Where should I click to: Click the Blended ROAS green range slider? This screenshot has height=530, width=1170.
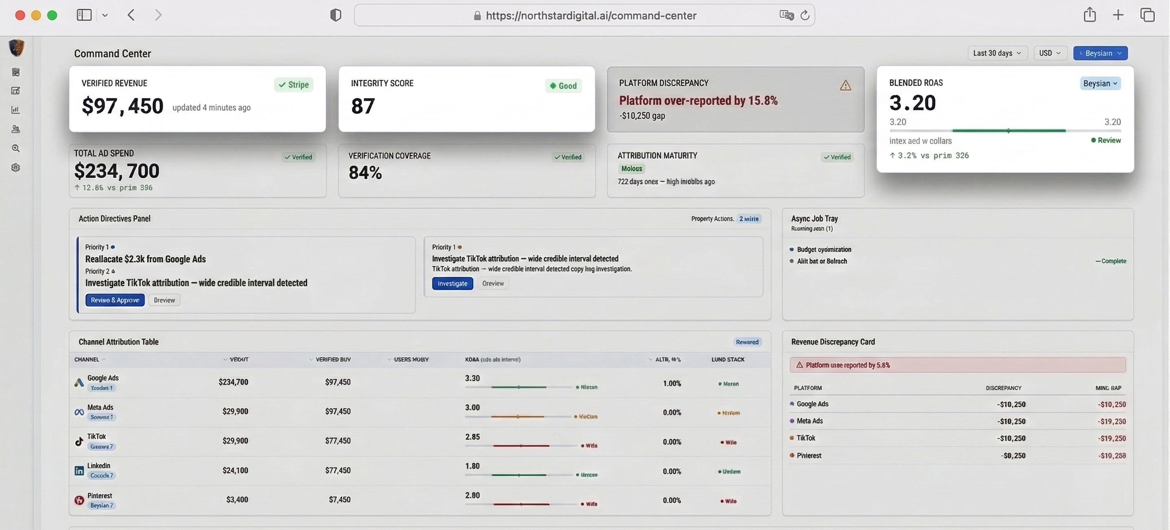click(1008, 131)
